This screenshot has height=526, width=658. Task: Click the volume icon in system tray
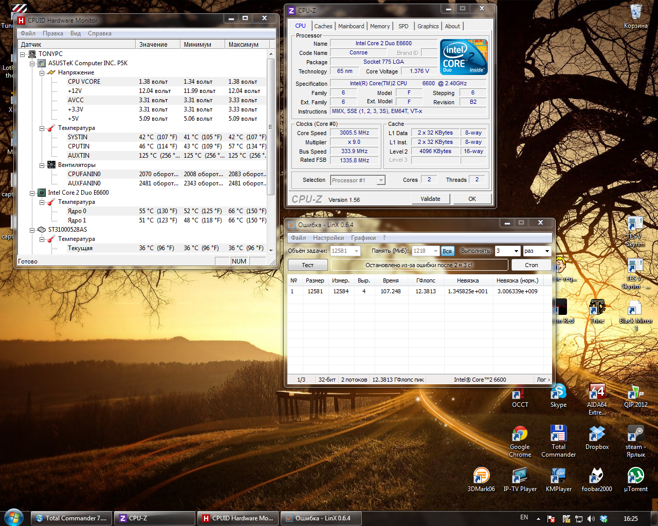(x=591, y=519)
